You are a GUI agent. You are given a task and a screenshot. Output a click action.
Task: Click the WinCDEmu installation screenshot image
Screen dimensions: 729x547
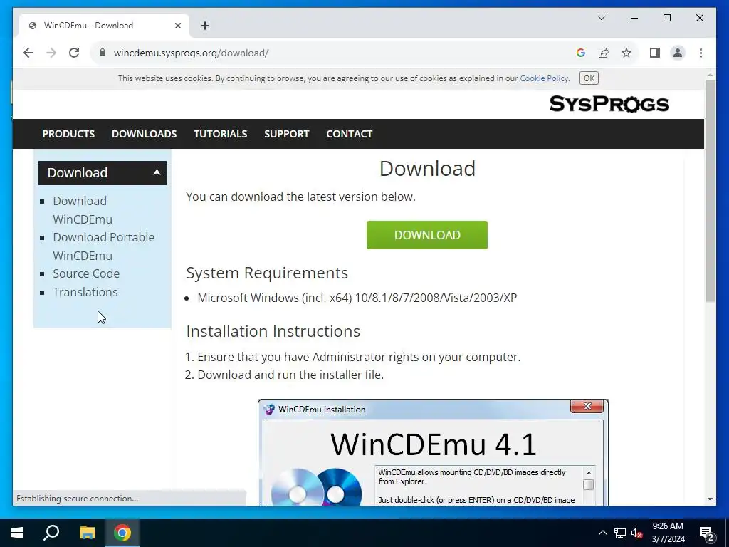433,452
